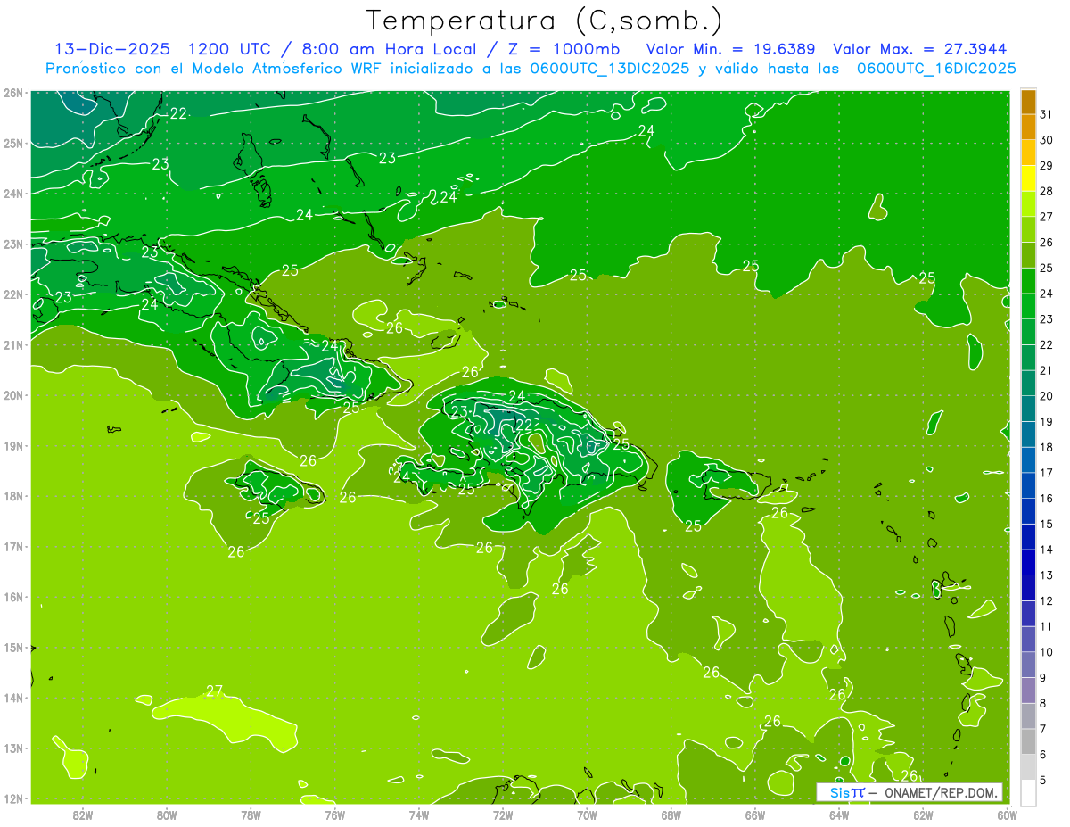Click the white swatch below color bar 5
The height and width of the screenshot is (827, 1070).
point(1028,791)
